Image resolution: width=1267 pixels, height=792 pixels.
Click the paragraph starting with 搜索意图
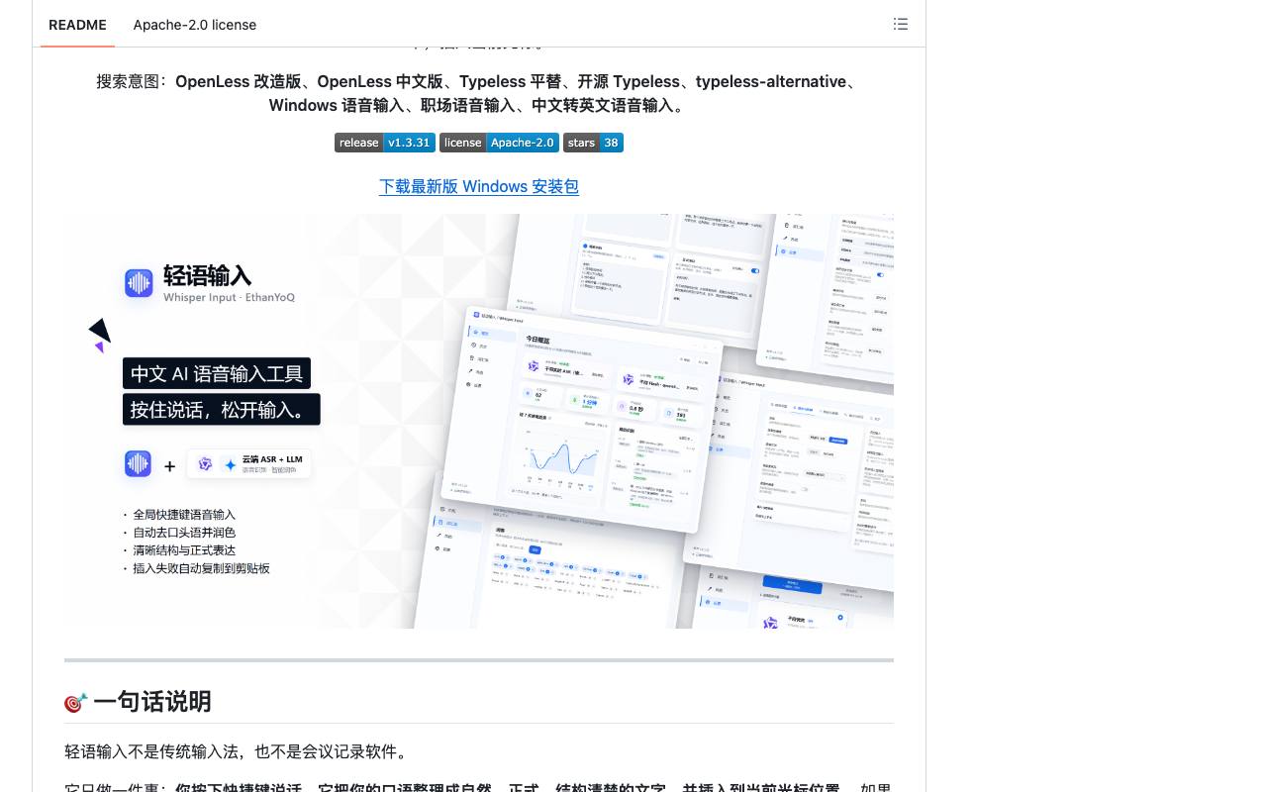tap(479, 93)
